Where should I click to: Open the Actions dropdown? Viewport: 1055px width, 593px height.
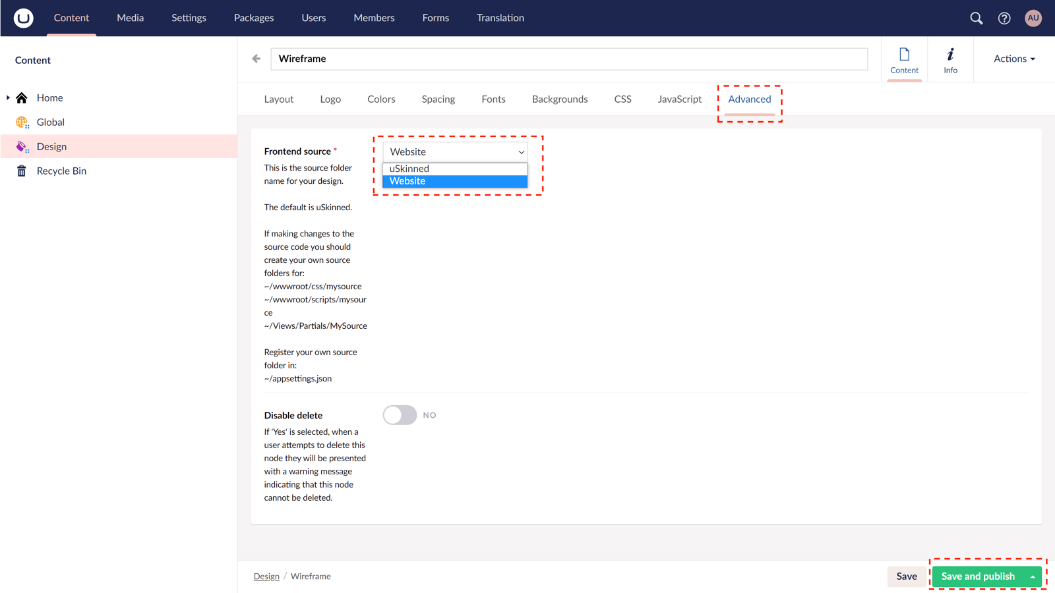click(1012, 59)
